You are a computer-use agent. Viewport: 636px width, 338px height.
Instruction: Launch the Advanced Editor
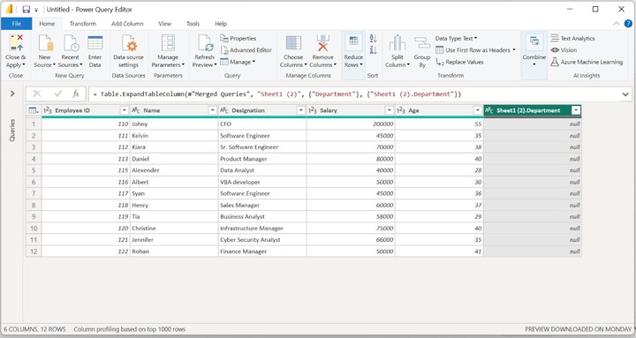click(246, 49)
